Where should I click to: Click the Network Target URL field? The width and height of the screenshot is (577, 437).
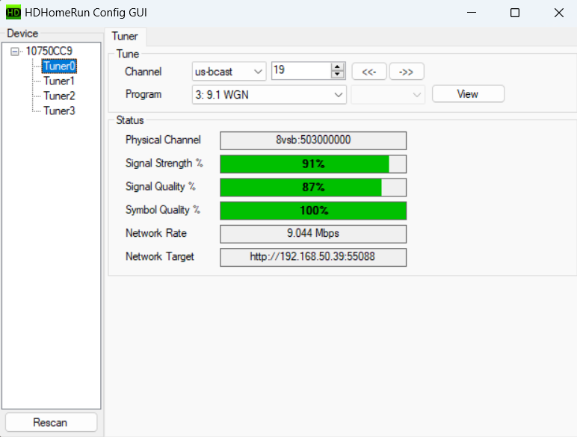[x=313, y=257]
